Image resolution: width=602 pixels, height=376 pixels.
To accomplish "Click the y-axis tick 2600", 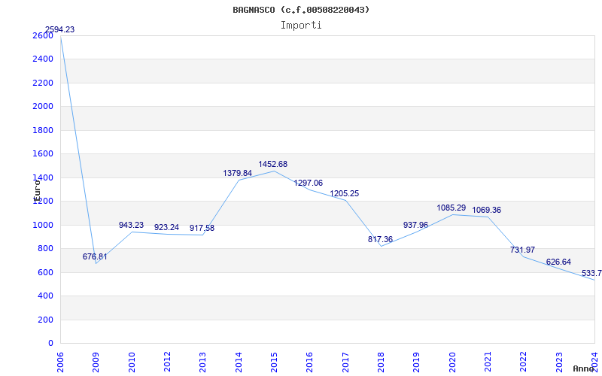I will (x=43, y=35).
